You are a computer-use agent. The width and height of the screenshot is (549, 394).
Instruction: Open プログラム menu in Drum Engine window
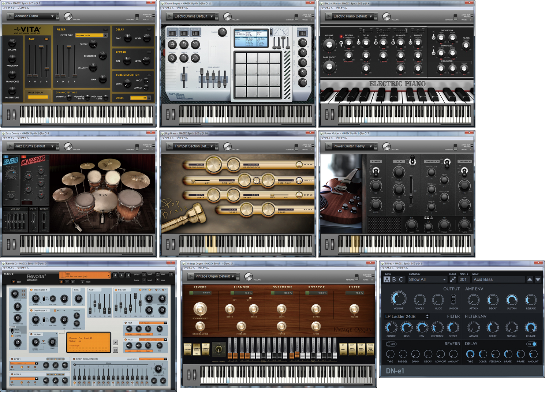tap(182, 8)
